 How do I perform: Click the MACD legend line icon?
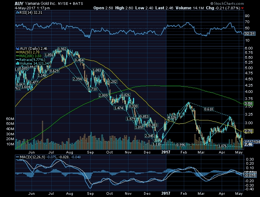click(17, 157)
